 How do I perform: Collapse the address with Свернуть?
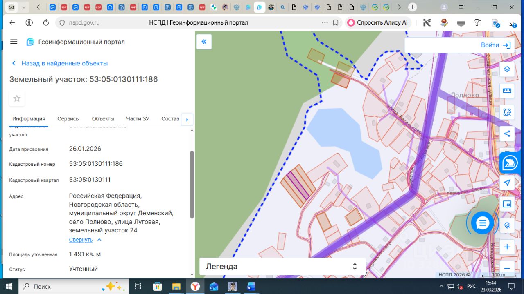click(81, 240)
